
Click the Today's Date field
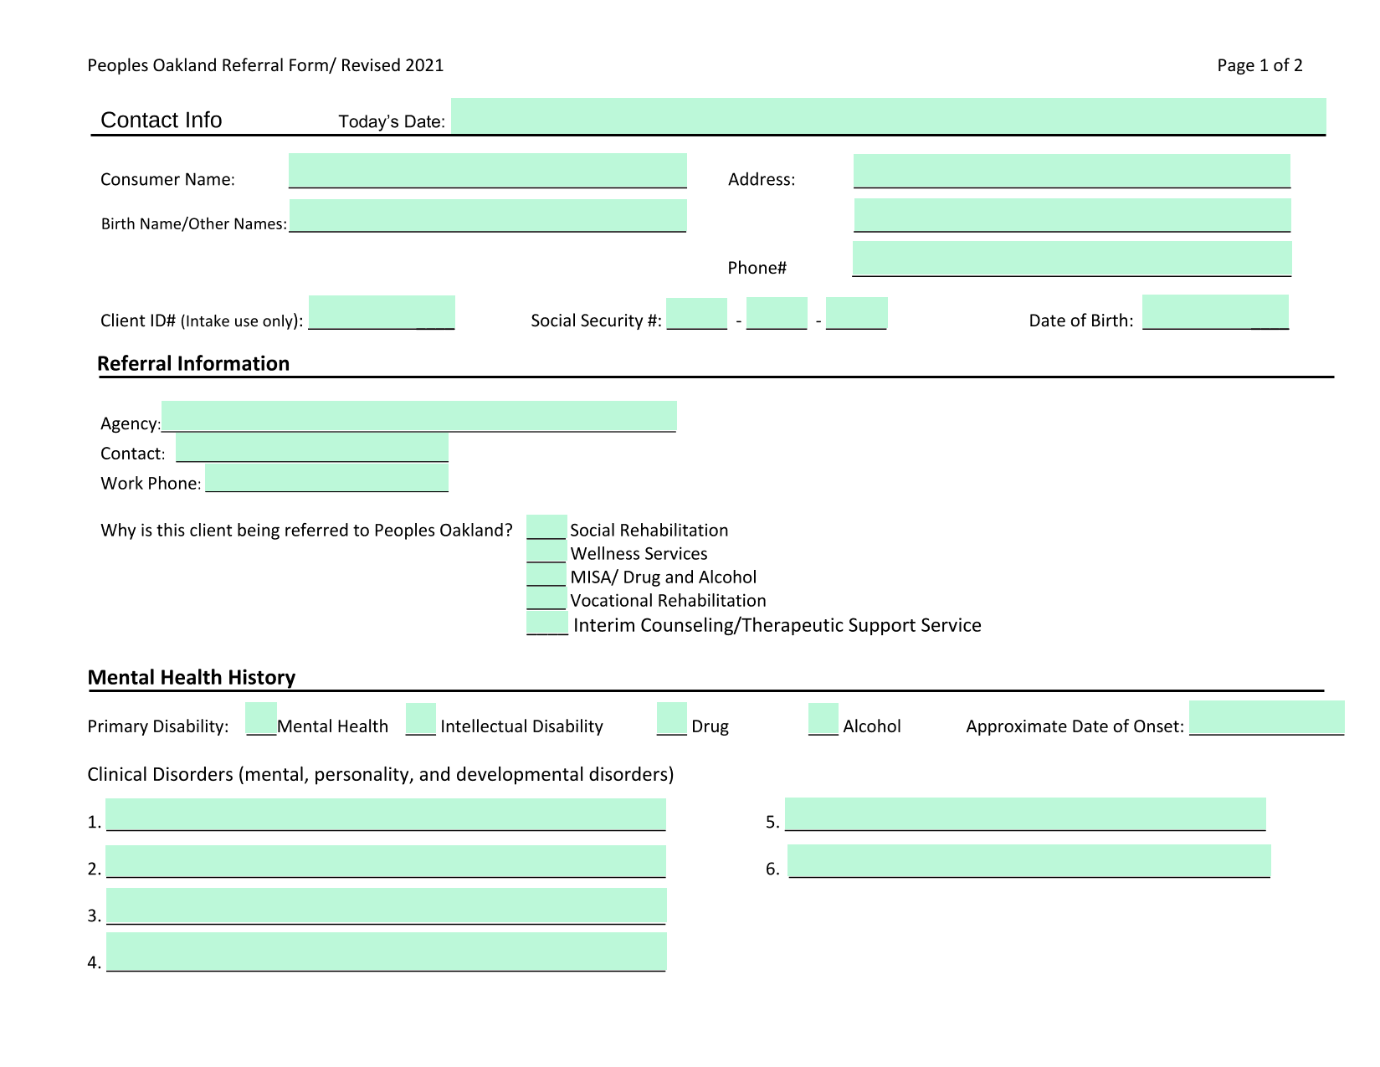888,115
